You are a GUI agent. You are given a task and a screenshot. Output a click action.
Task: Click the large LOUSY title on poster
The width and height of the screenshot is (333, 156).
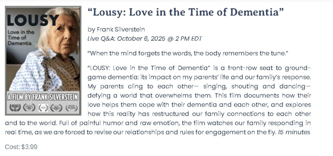click(x=33, y=20)
